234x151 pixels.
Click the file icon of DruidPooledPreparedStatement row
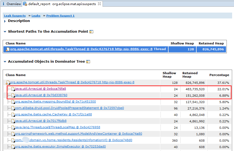point(13,108)
